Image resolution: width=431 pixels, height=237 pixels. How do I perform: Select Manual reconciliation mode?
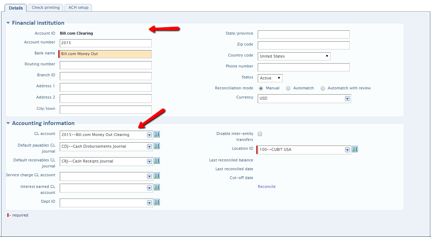click(x=261, y=88)
